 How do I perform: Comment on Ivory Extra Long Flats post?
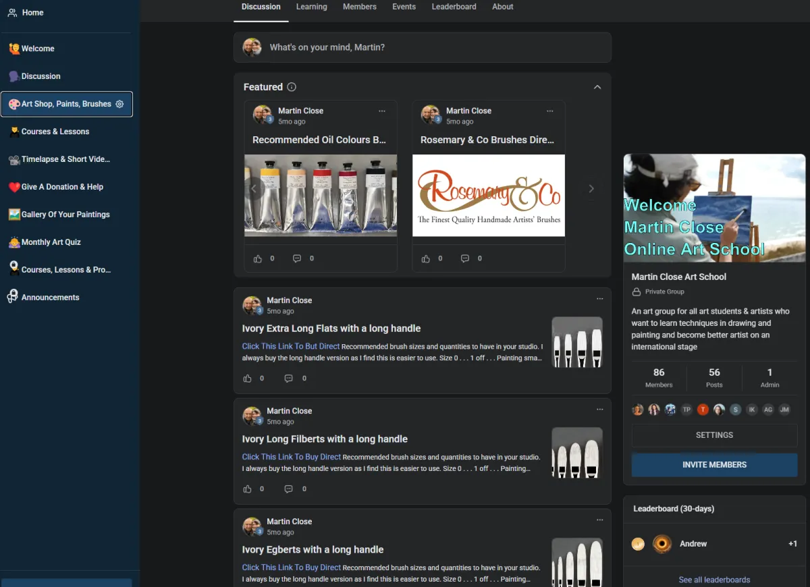(288, 379)
